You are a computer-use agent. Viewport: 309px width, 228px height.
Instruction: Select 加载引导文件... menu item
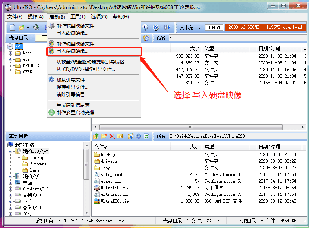(72, 80)
